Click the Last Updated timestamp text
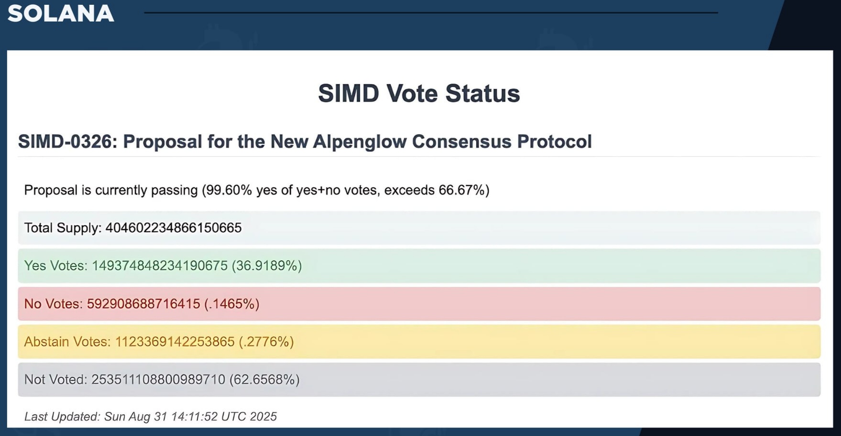This screenshot has width=841, height=436. (x=151, y=416)
